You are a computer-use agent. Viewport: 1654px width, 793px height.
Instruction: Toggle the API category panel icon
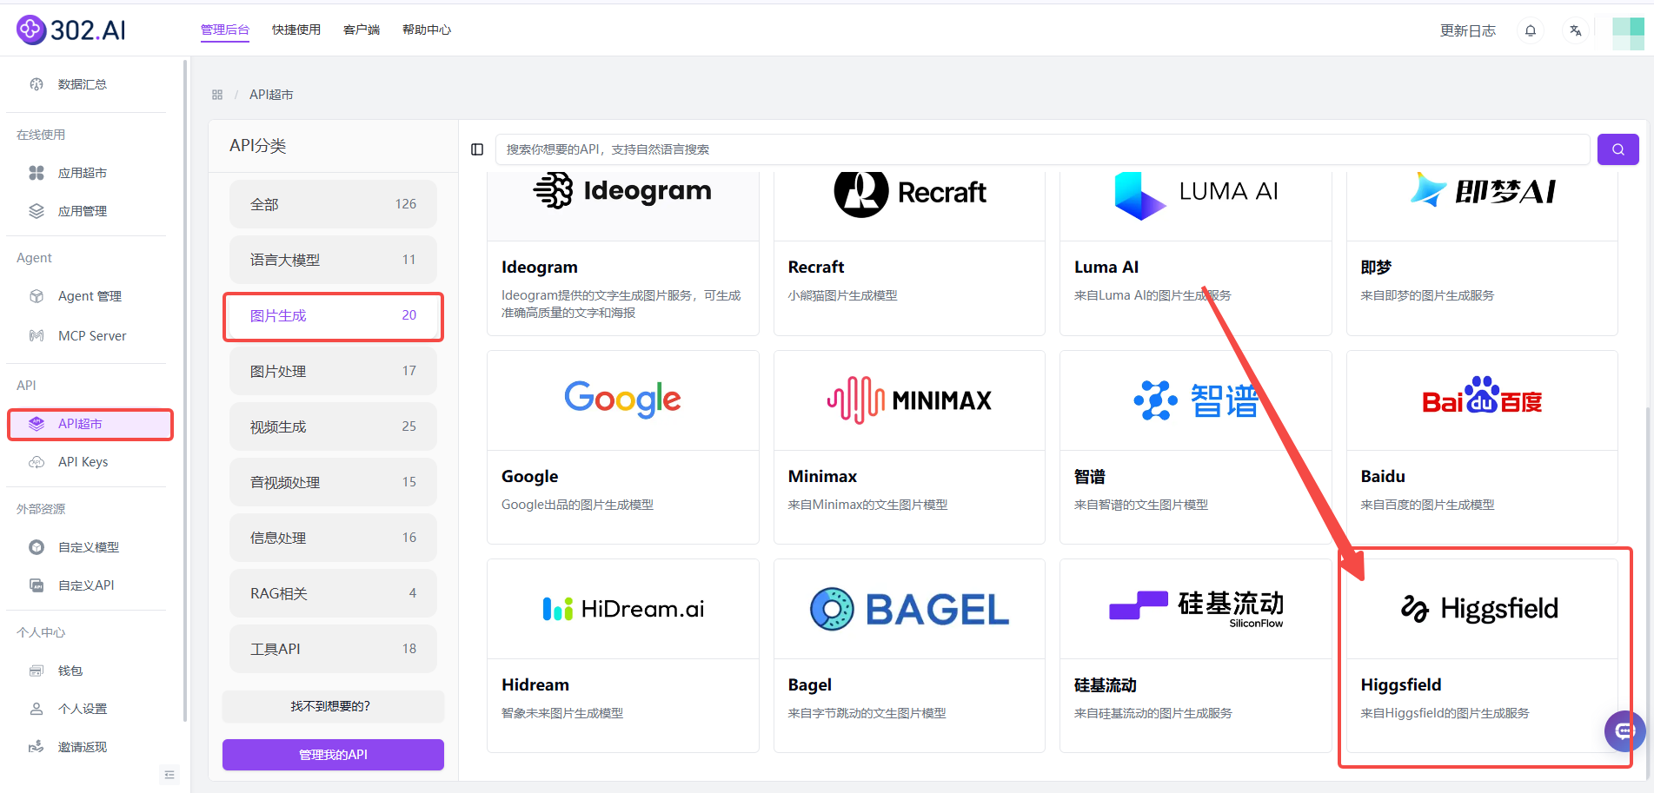(x=477, y=149)
